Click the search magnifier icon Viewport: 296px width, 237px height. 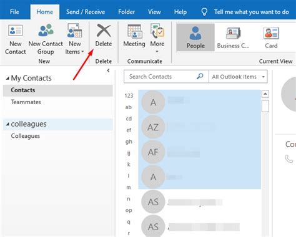pos(200,76)
